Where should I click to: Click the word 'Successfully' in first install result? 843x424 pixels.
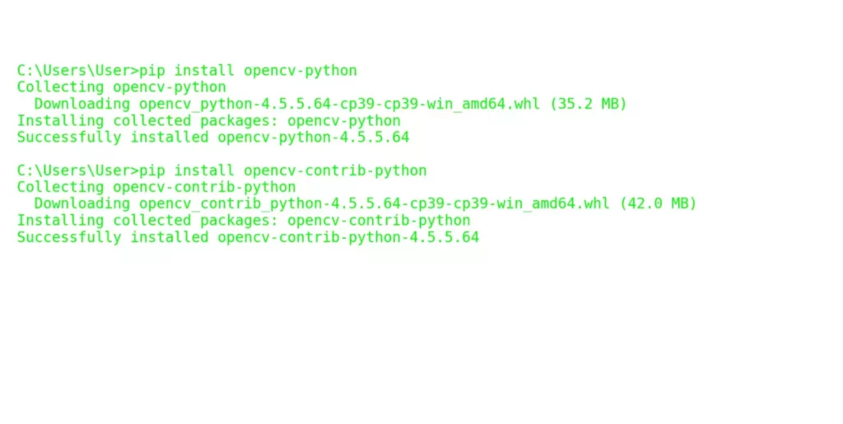coord(69,137)
